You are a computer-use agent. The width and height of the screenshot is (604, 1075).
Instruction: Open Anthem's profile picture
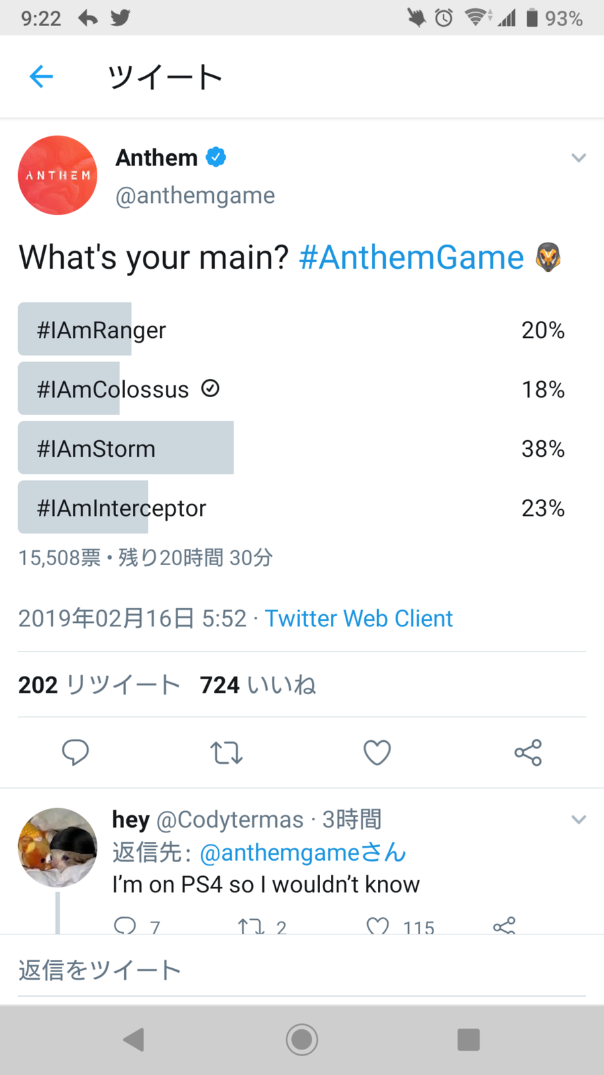(x=58, y=175)
